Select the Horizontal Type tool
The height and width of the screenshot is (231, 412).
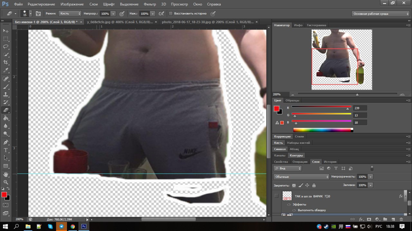pyautogui.click(x=6, y=150)
